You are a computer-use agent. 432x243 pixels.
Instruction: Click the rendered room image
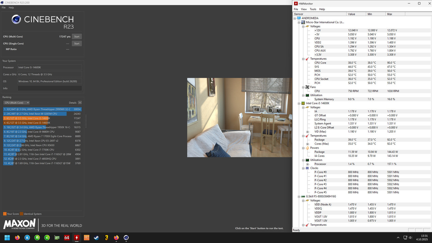click(240, 117)
